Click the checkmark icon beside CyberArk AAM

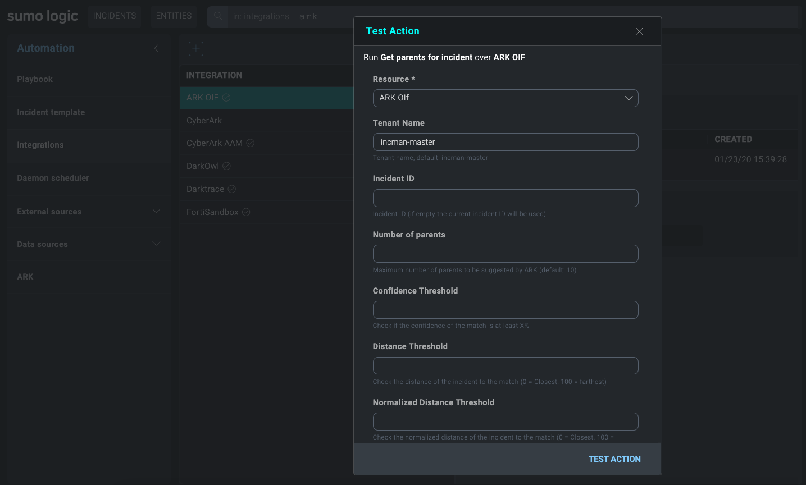pyautogui.click(x=251, y=143)
